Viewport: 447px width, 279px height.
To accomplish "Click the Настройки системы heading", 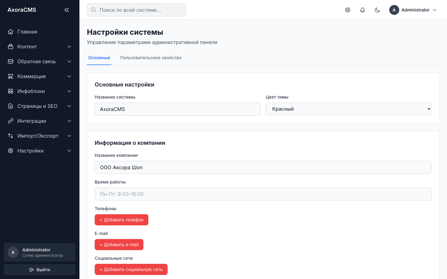I will coord(125,32).
